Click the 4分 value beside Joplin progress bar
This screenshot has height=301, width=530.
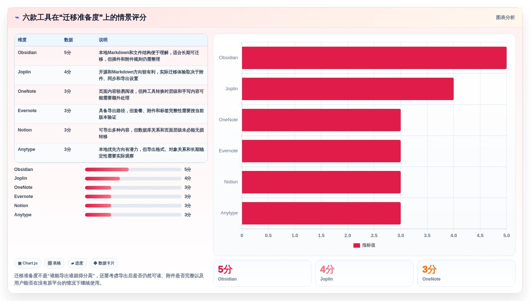click(x=188, y=179)
